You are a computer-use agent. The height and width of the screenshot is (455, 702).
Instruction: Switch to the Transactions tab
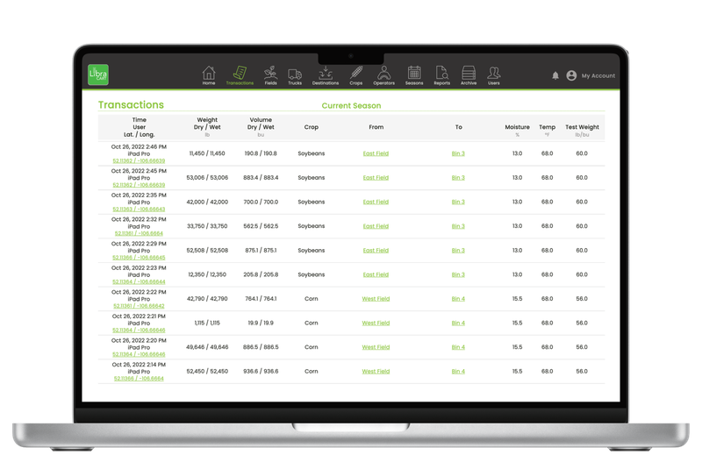(239, 75)
